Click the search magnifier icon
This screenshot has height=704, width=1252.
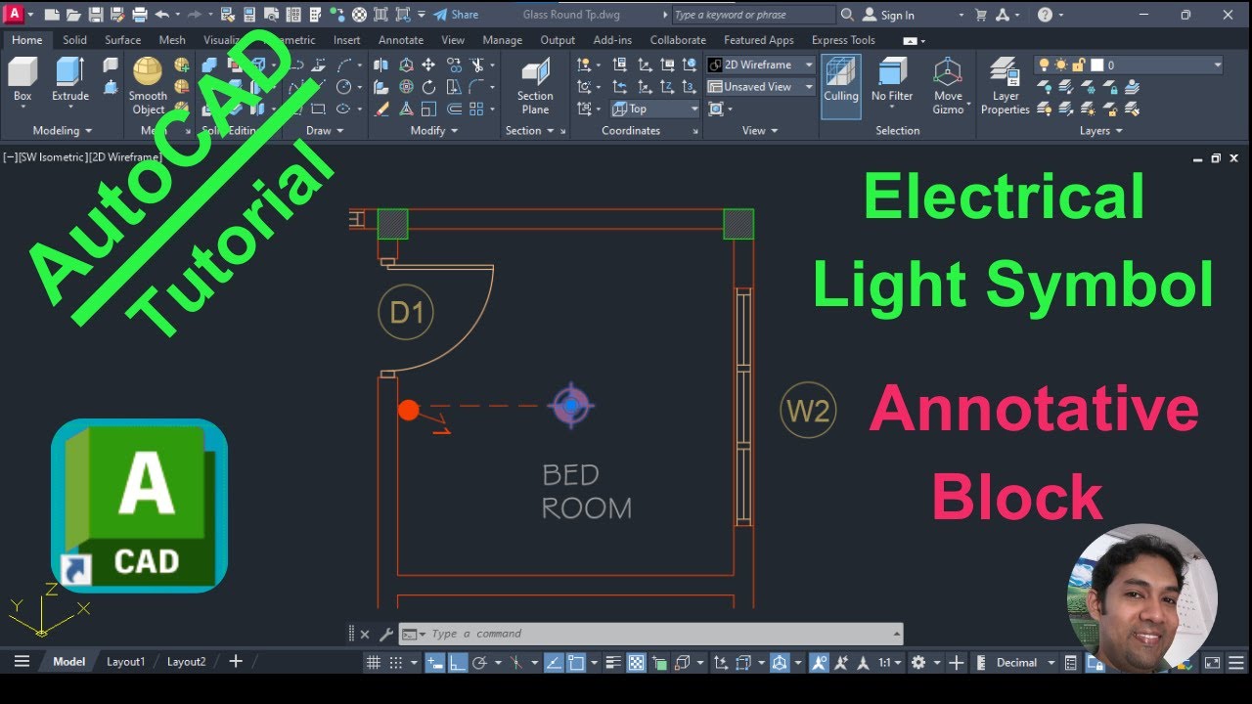coord(847,15)
